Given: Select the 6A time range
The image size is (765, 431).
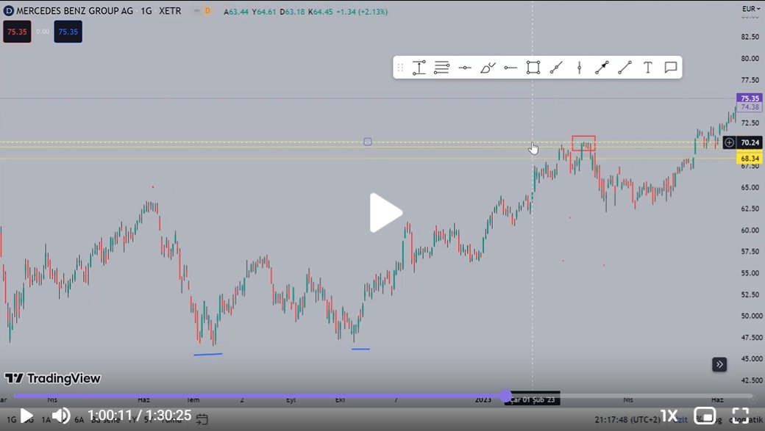Looking at the screenshot, I should [x=79, y=419].
